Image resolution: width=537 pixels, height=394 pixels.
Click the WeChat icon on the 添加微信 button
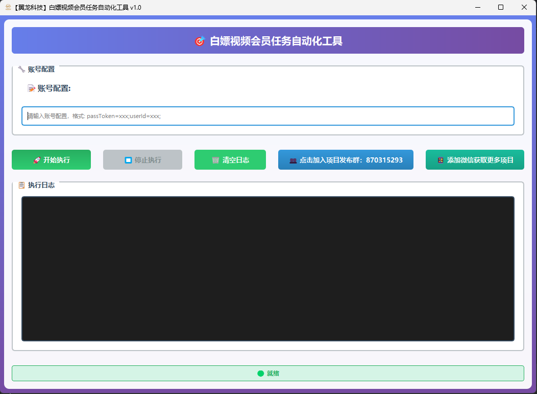[440, 159]
